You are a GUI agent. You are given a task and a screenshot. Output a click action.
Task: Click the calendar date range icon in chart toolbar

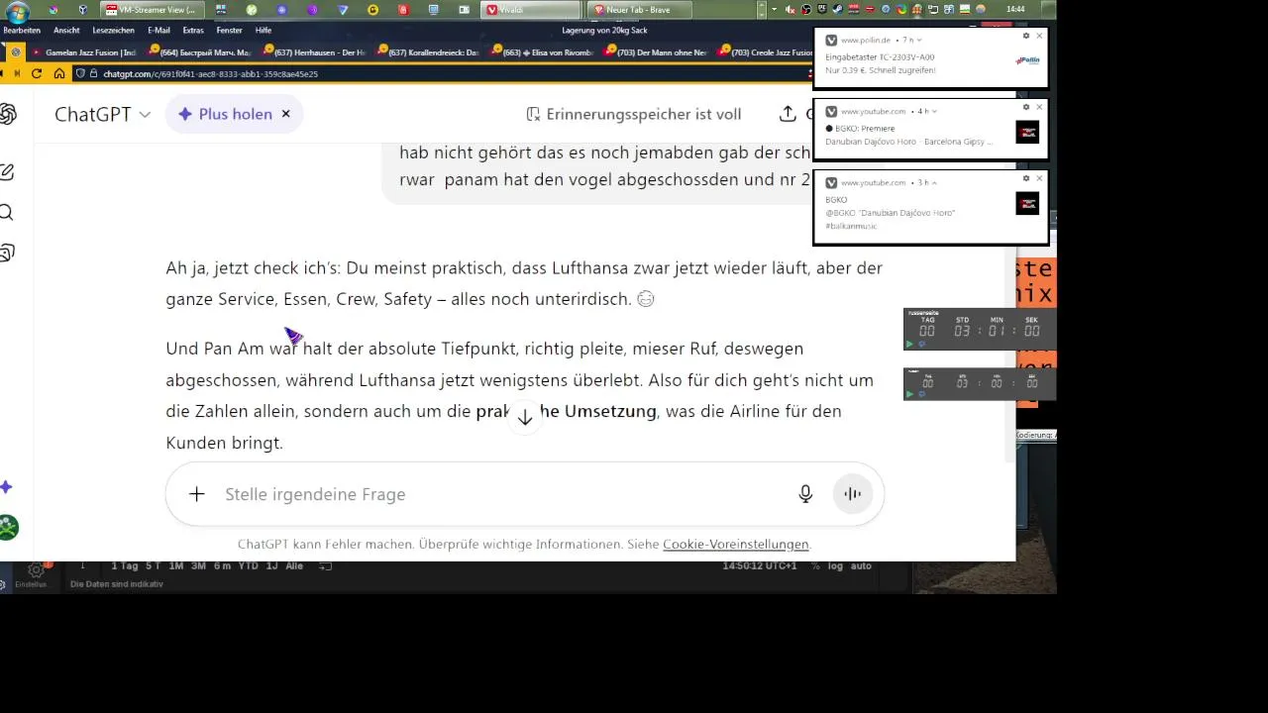pos(325,566)
